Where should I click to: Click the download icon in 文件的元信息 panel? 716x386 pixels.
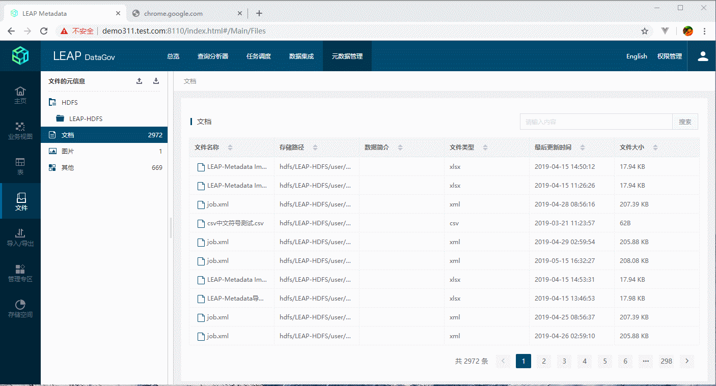click(x=156, y=81)
